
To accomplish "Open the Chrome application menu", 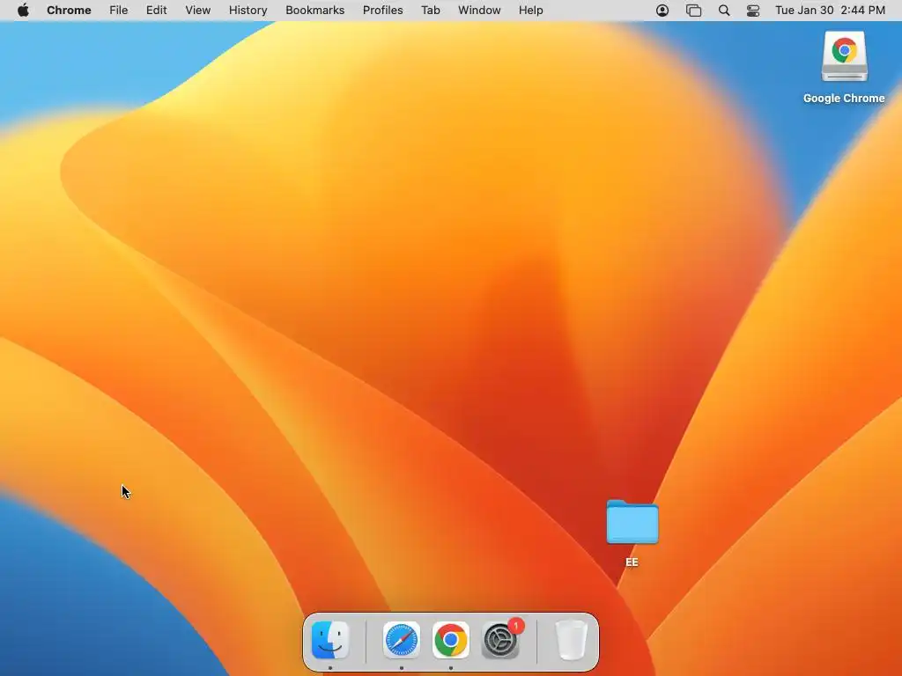I will (x=69, y=11).
